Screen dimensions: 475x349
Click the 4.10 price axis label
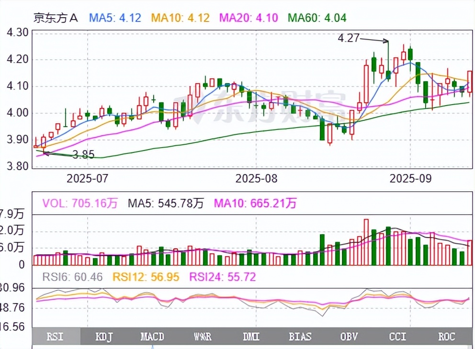tap(17, 86)
